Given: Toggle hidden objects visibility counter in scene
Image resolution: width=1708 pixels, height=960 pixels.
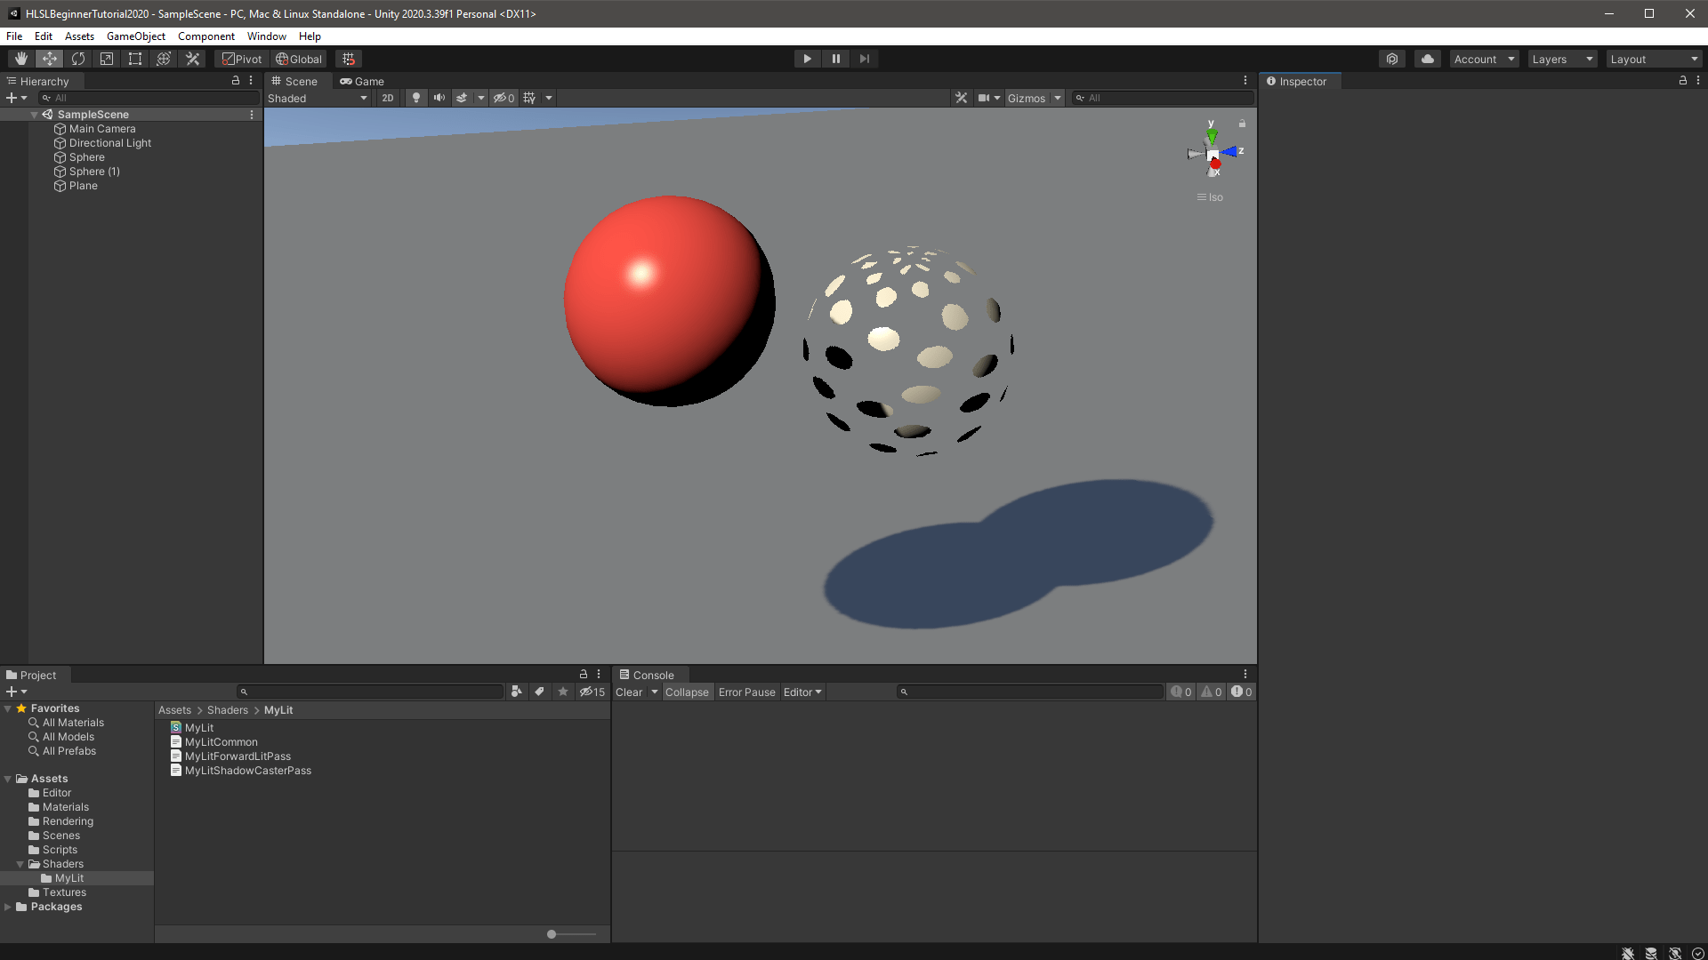Looking at the screenshot, I should click(504, 98).
